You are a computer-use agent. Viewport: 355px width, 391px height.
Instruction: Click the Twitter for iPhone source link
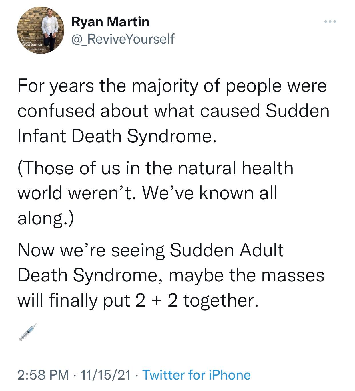click(x=196, y=375)
